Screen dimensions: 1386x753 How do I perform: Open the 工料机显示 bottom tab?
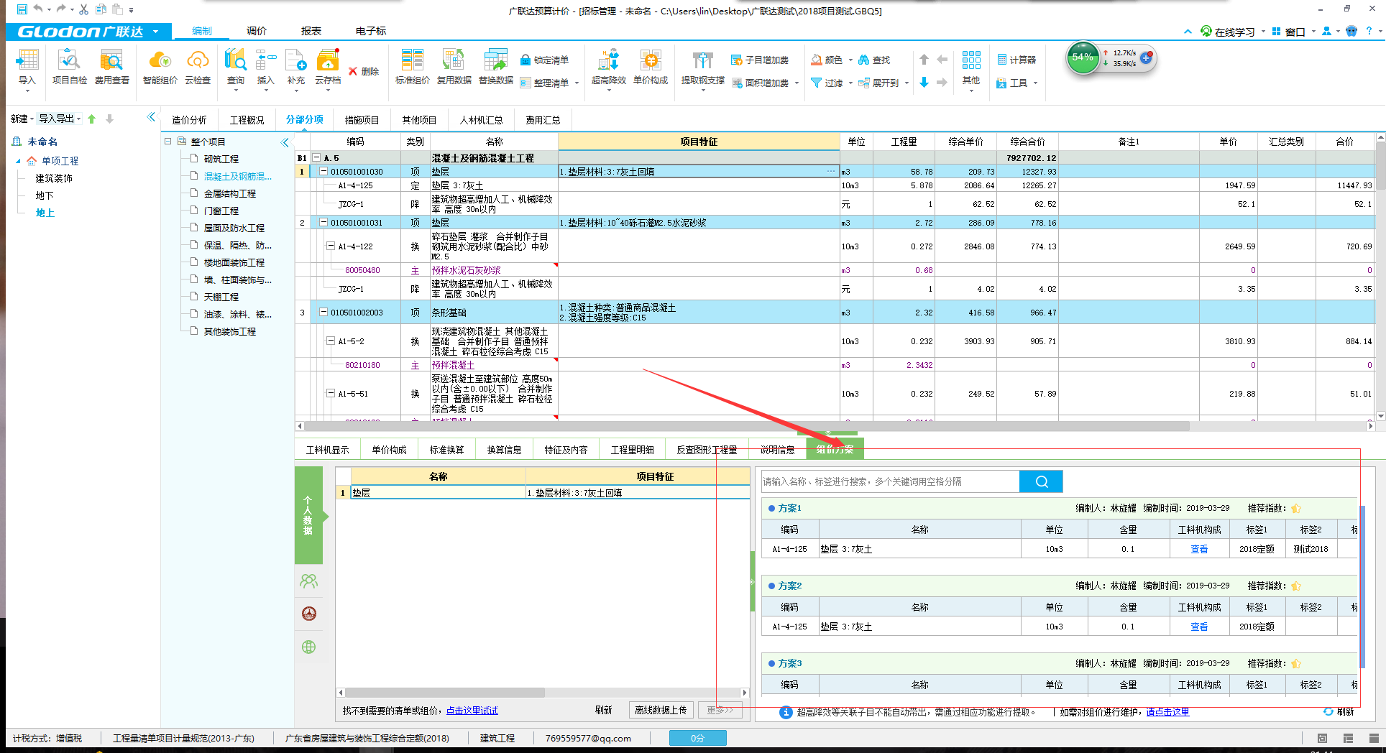(x=327, y=450)
